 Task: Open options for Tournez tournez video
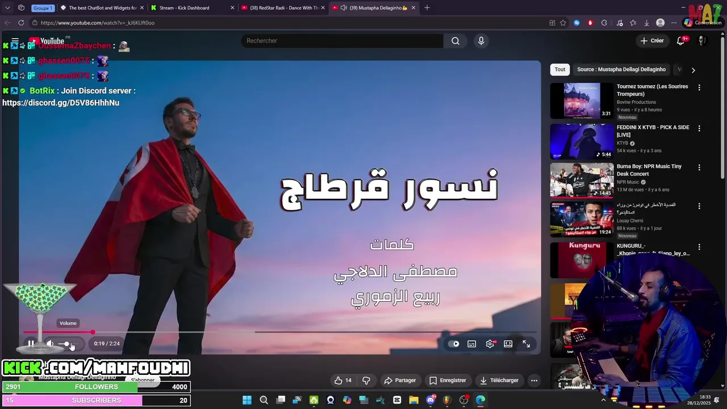tap(699, 87)
